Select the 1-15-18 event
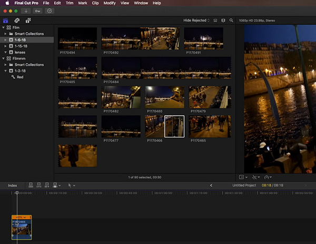The image size is (316, 244). [x=27, y=46]
